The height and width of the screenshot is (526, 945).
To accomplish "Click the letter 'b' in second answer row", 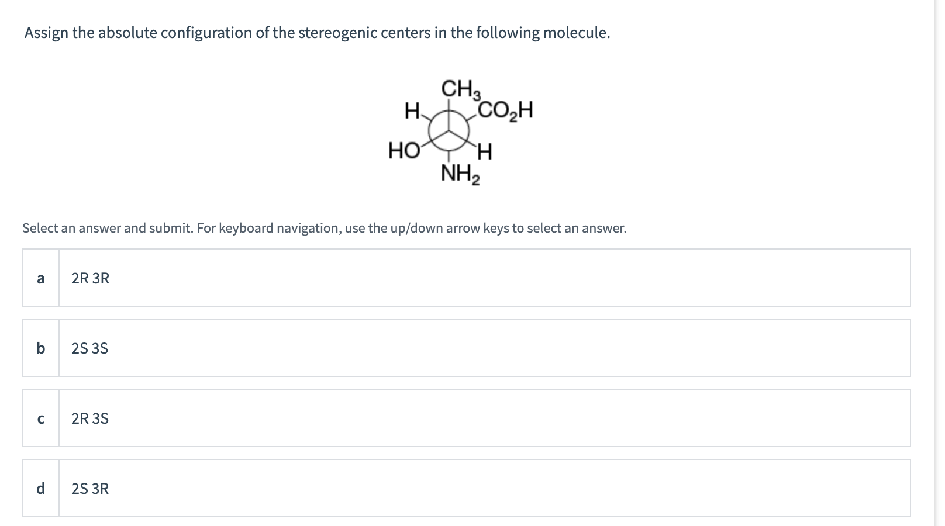I will click(40, 349).
